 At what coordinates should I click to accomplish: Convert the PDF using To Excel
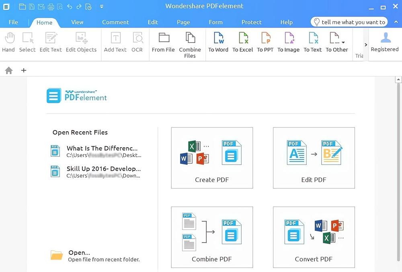(x=243, y=42)
